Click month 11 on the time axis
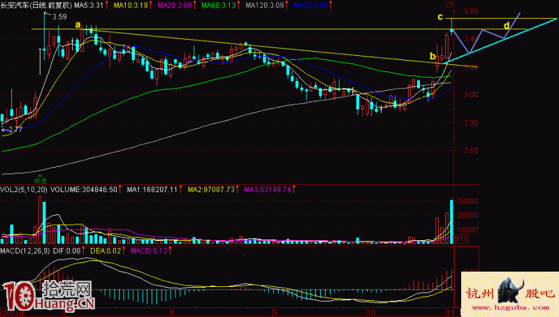 tap(449, 313)
